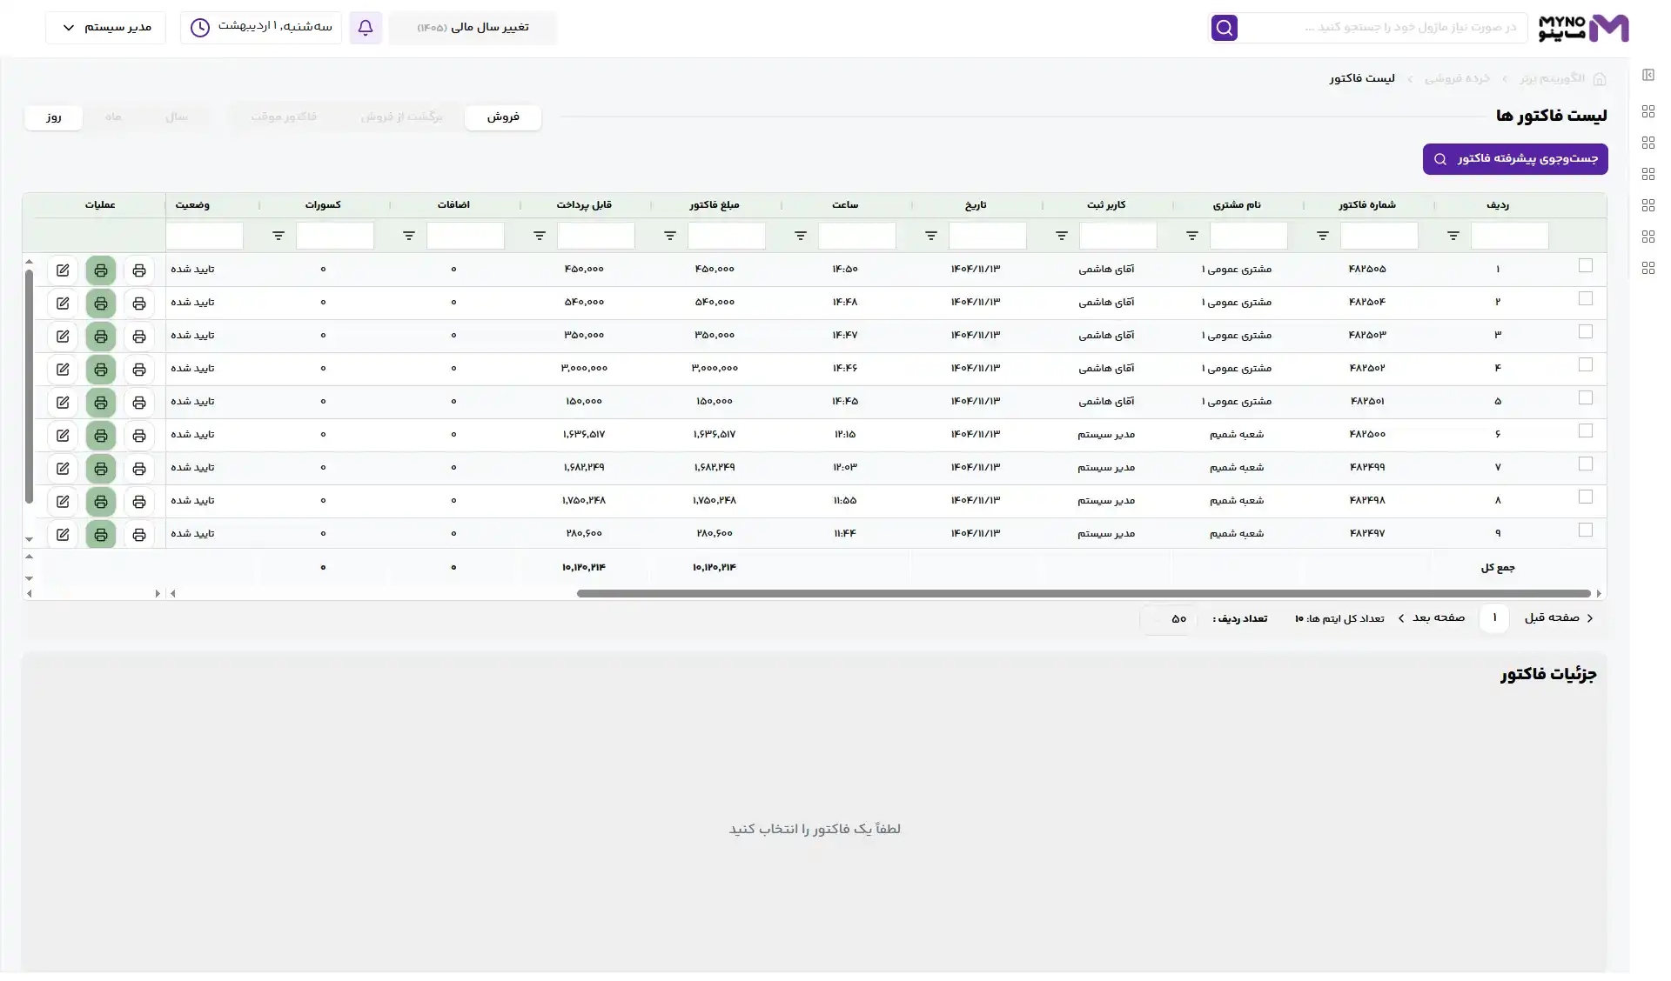Open filter icon for کاربر ثبت column
The width and height of the screenshot is (1671, 981).
pos(1062,236)
